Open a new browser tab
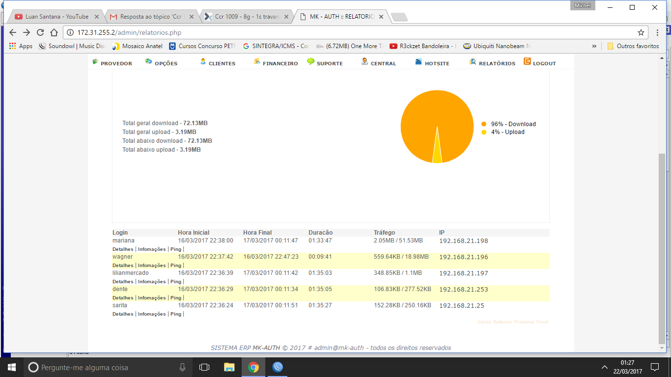The image size is (671, 377). (x=399, y=17)
